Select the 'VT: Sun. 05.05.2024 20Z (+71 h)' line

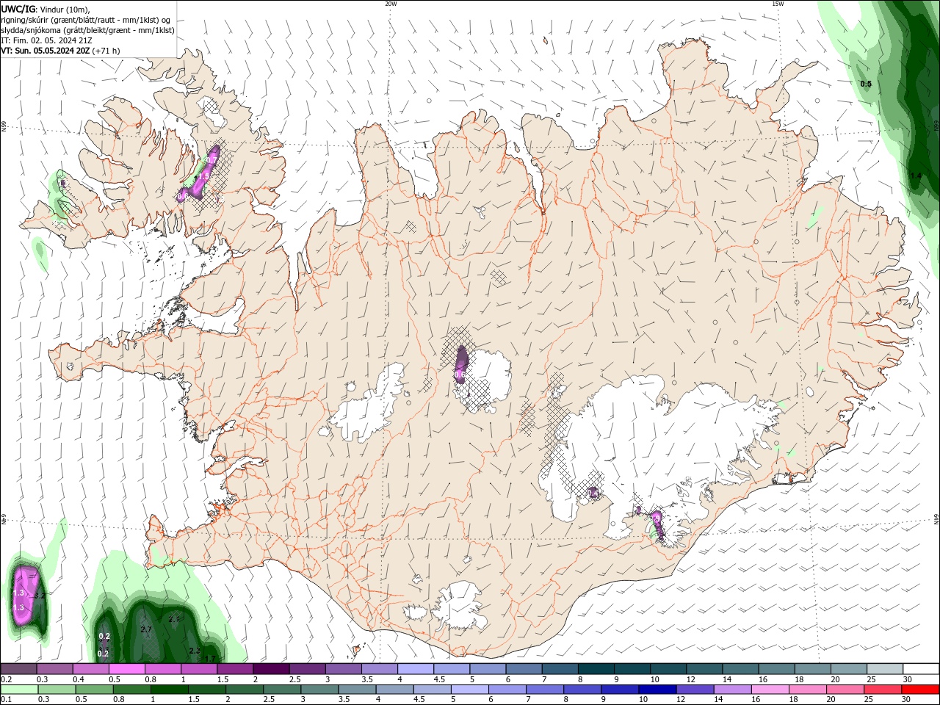tap(60, 51)
